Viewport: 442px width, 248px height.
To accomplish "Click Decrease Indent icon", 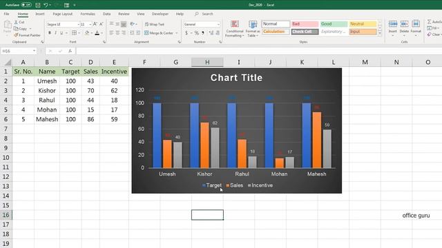I will click(x=132, y=33).
